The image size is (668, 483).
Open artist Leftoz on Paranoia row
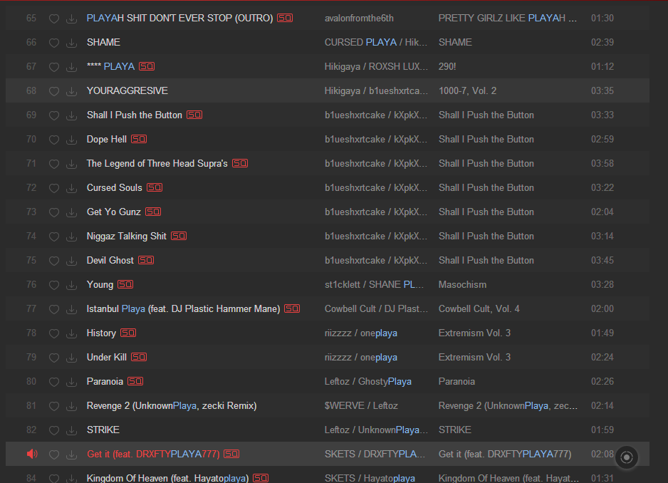pos(337,382)
